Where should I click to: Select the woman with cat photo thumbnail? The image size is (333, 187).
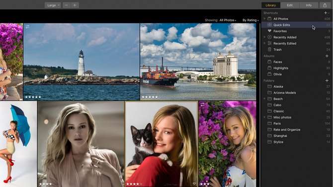coord(162,144)
